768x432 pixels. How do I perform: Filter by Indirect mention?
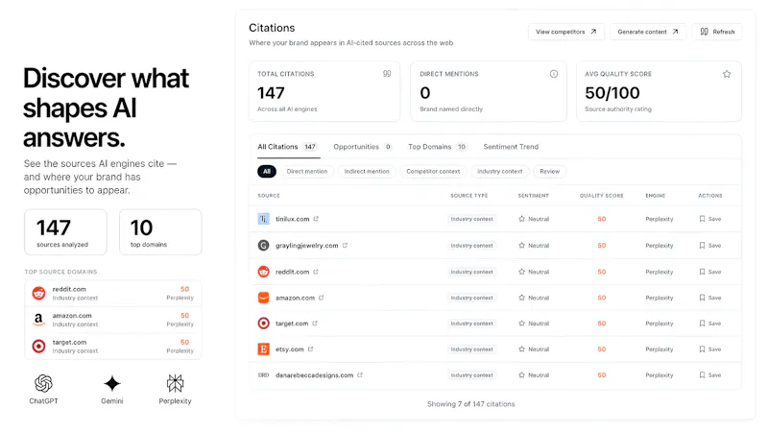367,172
